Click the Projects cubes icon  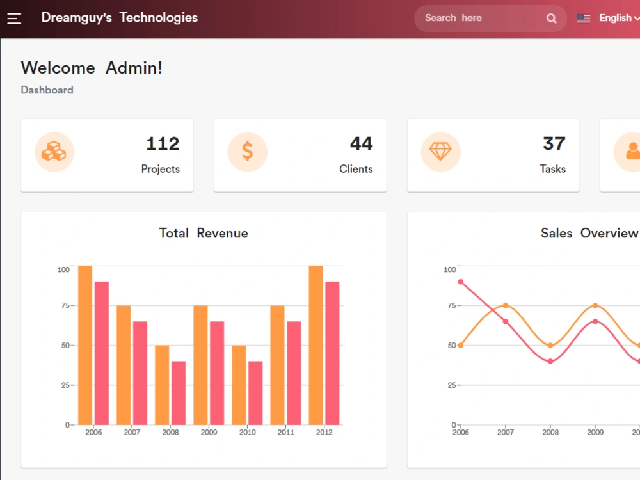(x=54, y=152)
